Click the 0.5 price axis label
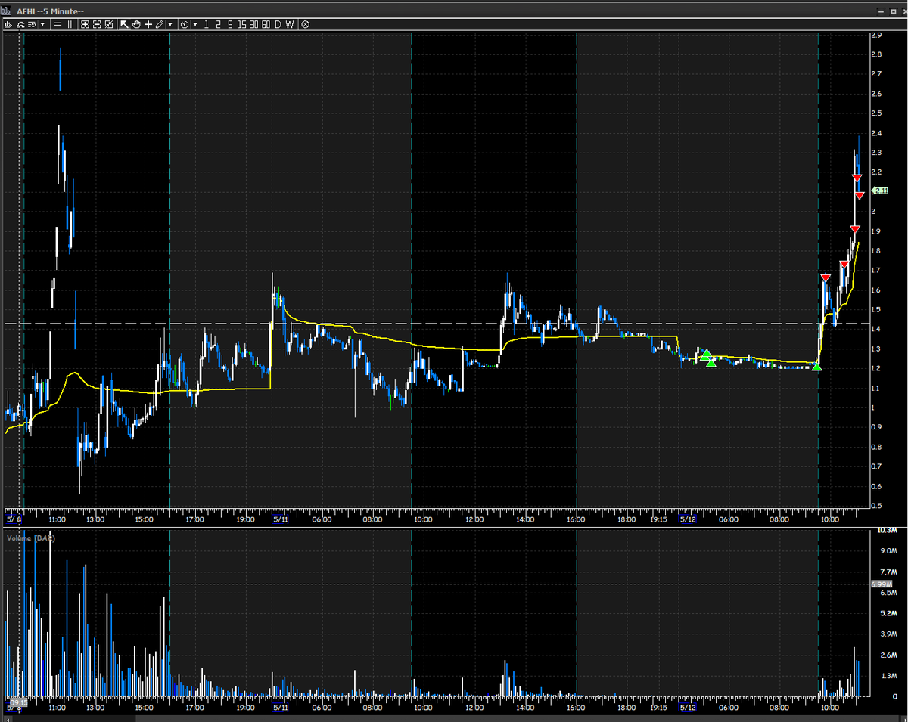908x722 pixels. coord(876,505)
